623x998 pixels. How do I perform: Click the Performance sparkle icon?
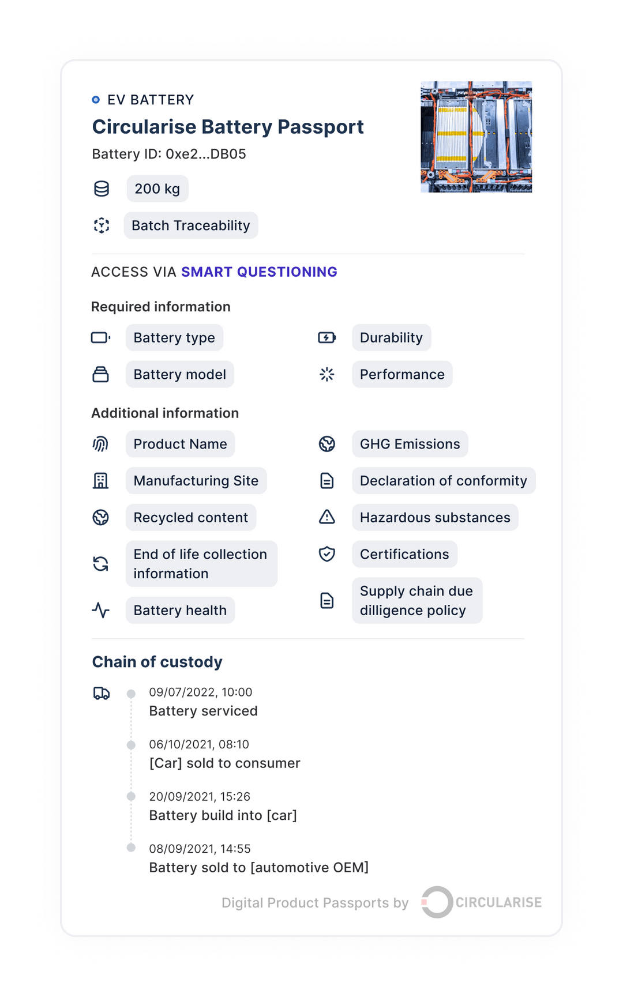pyautogui.click(x=328, y=374)
